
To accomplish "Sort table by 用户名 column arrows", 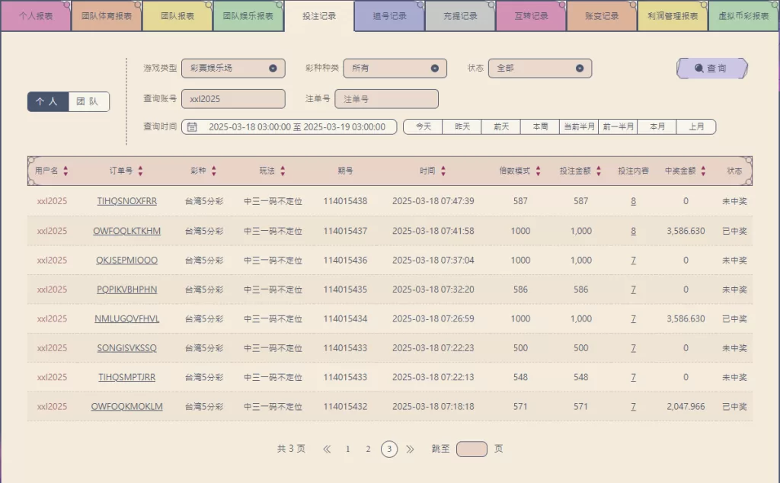I will point(66,171).
